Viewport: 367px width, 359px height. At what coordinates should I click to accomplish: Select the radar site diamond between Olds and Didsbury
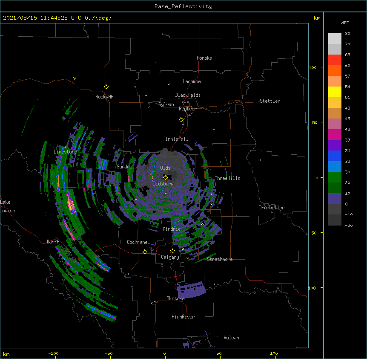pyautogui.click(x=165, y=177)
